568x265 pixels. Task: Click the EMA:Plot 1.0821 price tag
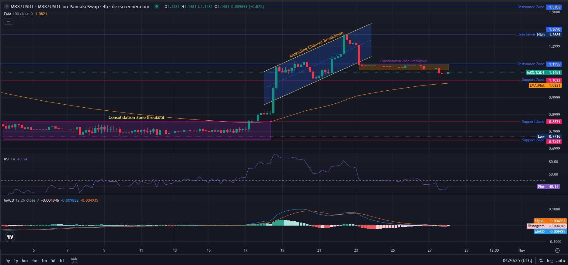tap(545, 86)
